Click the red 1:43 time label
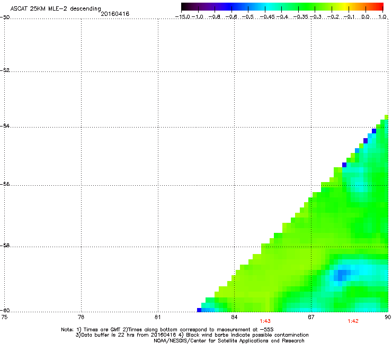This screenshot has width=392, height=344. [x=265, y=321]
